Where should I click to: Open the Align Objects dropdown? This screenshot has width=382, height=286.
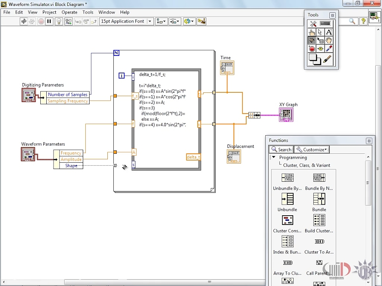[x=161, y=21]
